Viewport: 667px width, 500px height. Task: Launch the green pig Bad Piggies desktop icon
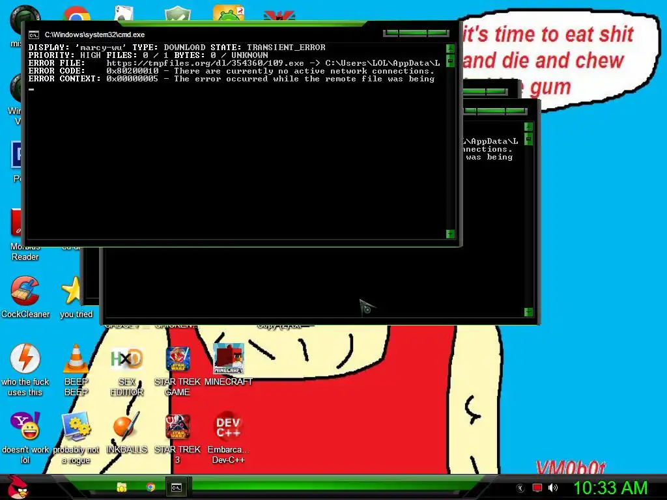click(x=229, y=13)
